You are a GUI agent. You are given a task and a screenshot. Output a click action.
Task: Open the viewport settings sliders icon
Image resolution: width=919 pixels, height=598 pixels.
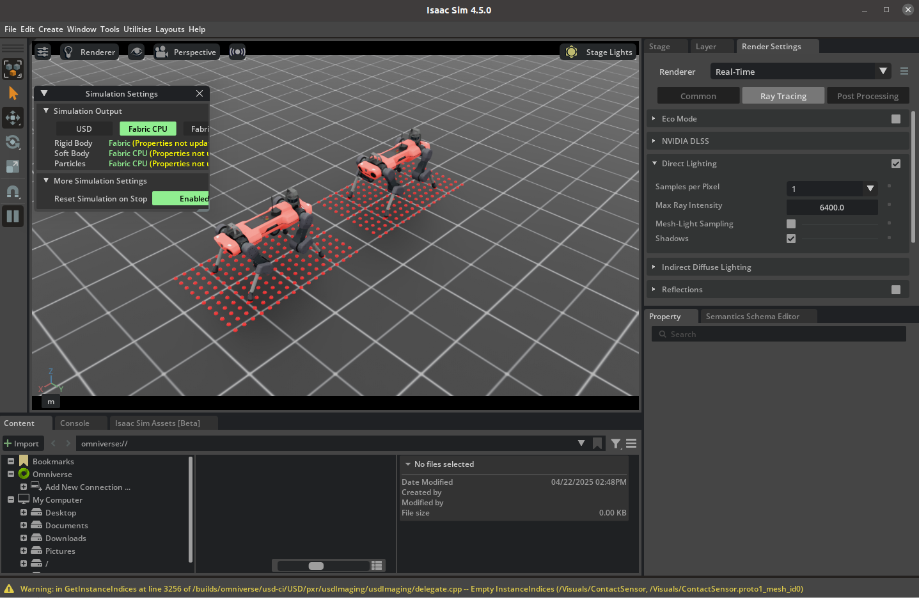[x=43, y=52]
